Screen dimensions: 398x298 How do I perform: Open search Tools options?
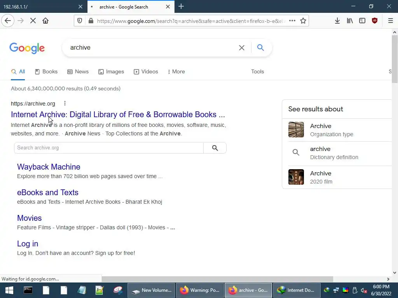[257, 72]
